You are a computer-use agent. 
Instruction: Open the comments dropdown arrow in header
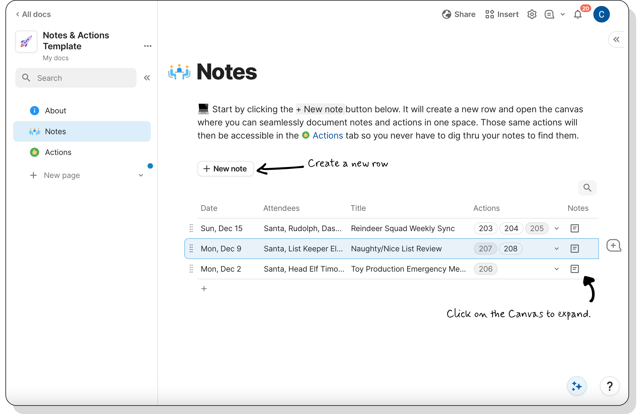(x=563, y=14)
